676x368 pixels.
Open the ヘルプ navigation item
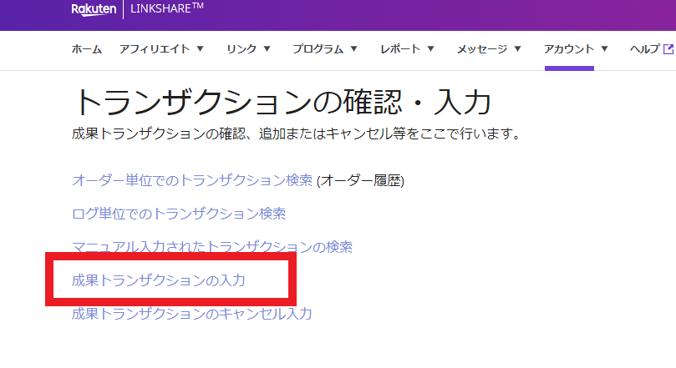pyautogui.click(x=644, y=49)
